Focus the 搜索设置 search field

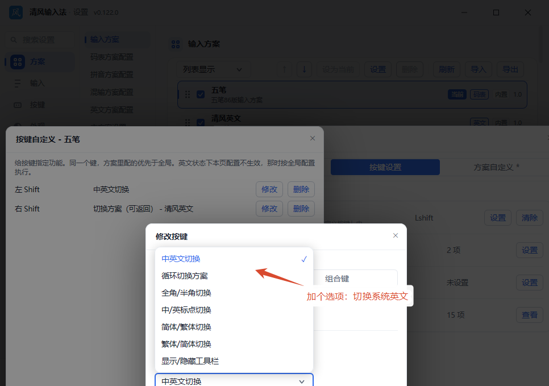pos(40,40)
